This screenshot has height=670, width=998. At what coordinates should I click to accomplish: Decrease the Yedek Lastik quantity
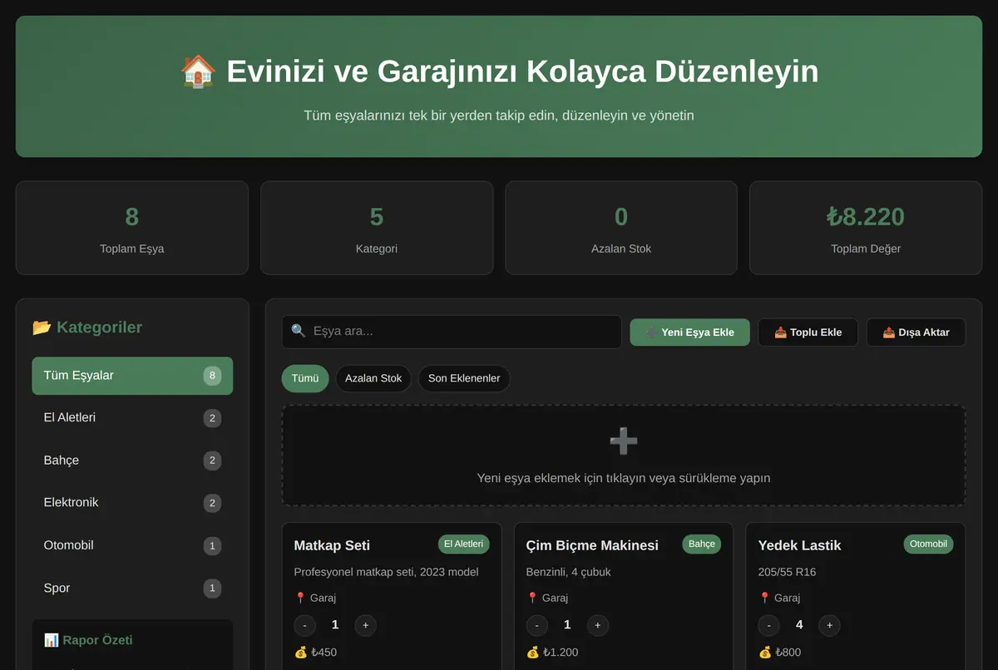tap(769, 625)
